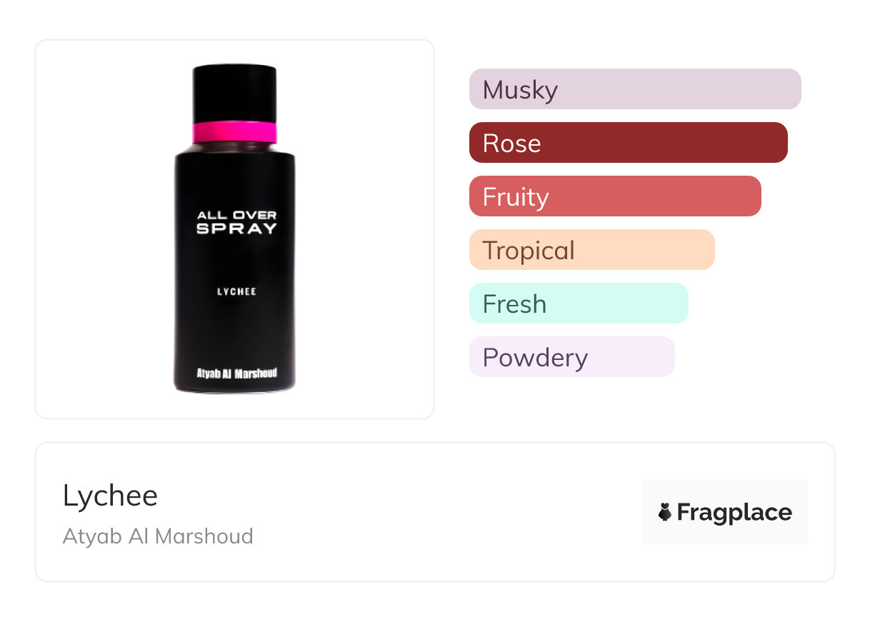Click the LYCHEE label on bottle
Screen dimensions: 870x617
236,291
